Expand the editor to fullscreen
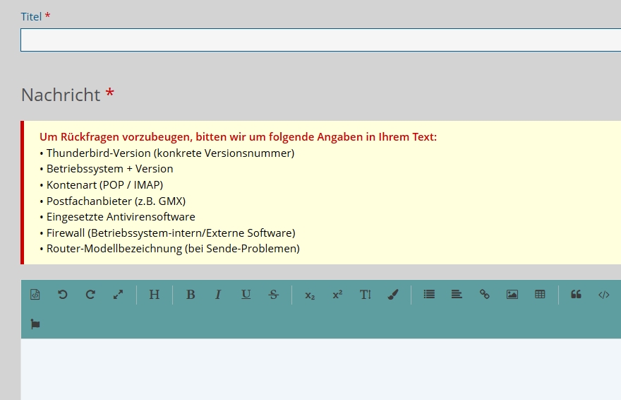 pyautogui.click(x=118, y=295)
